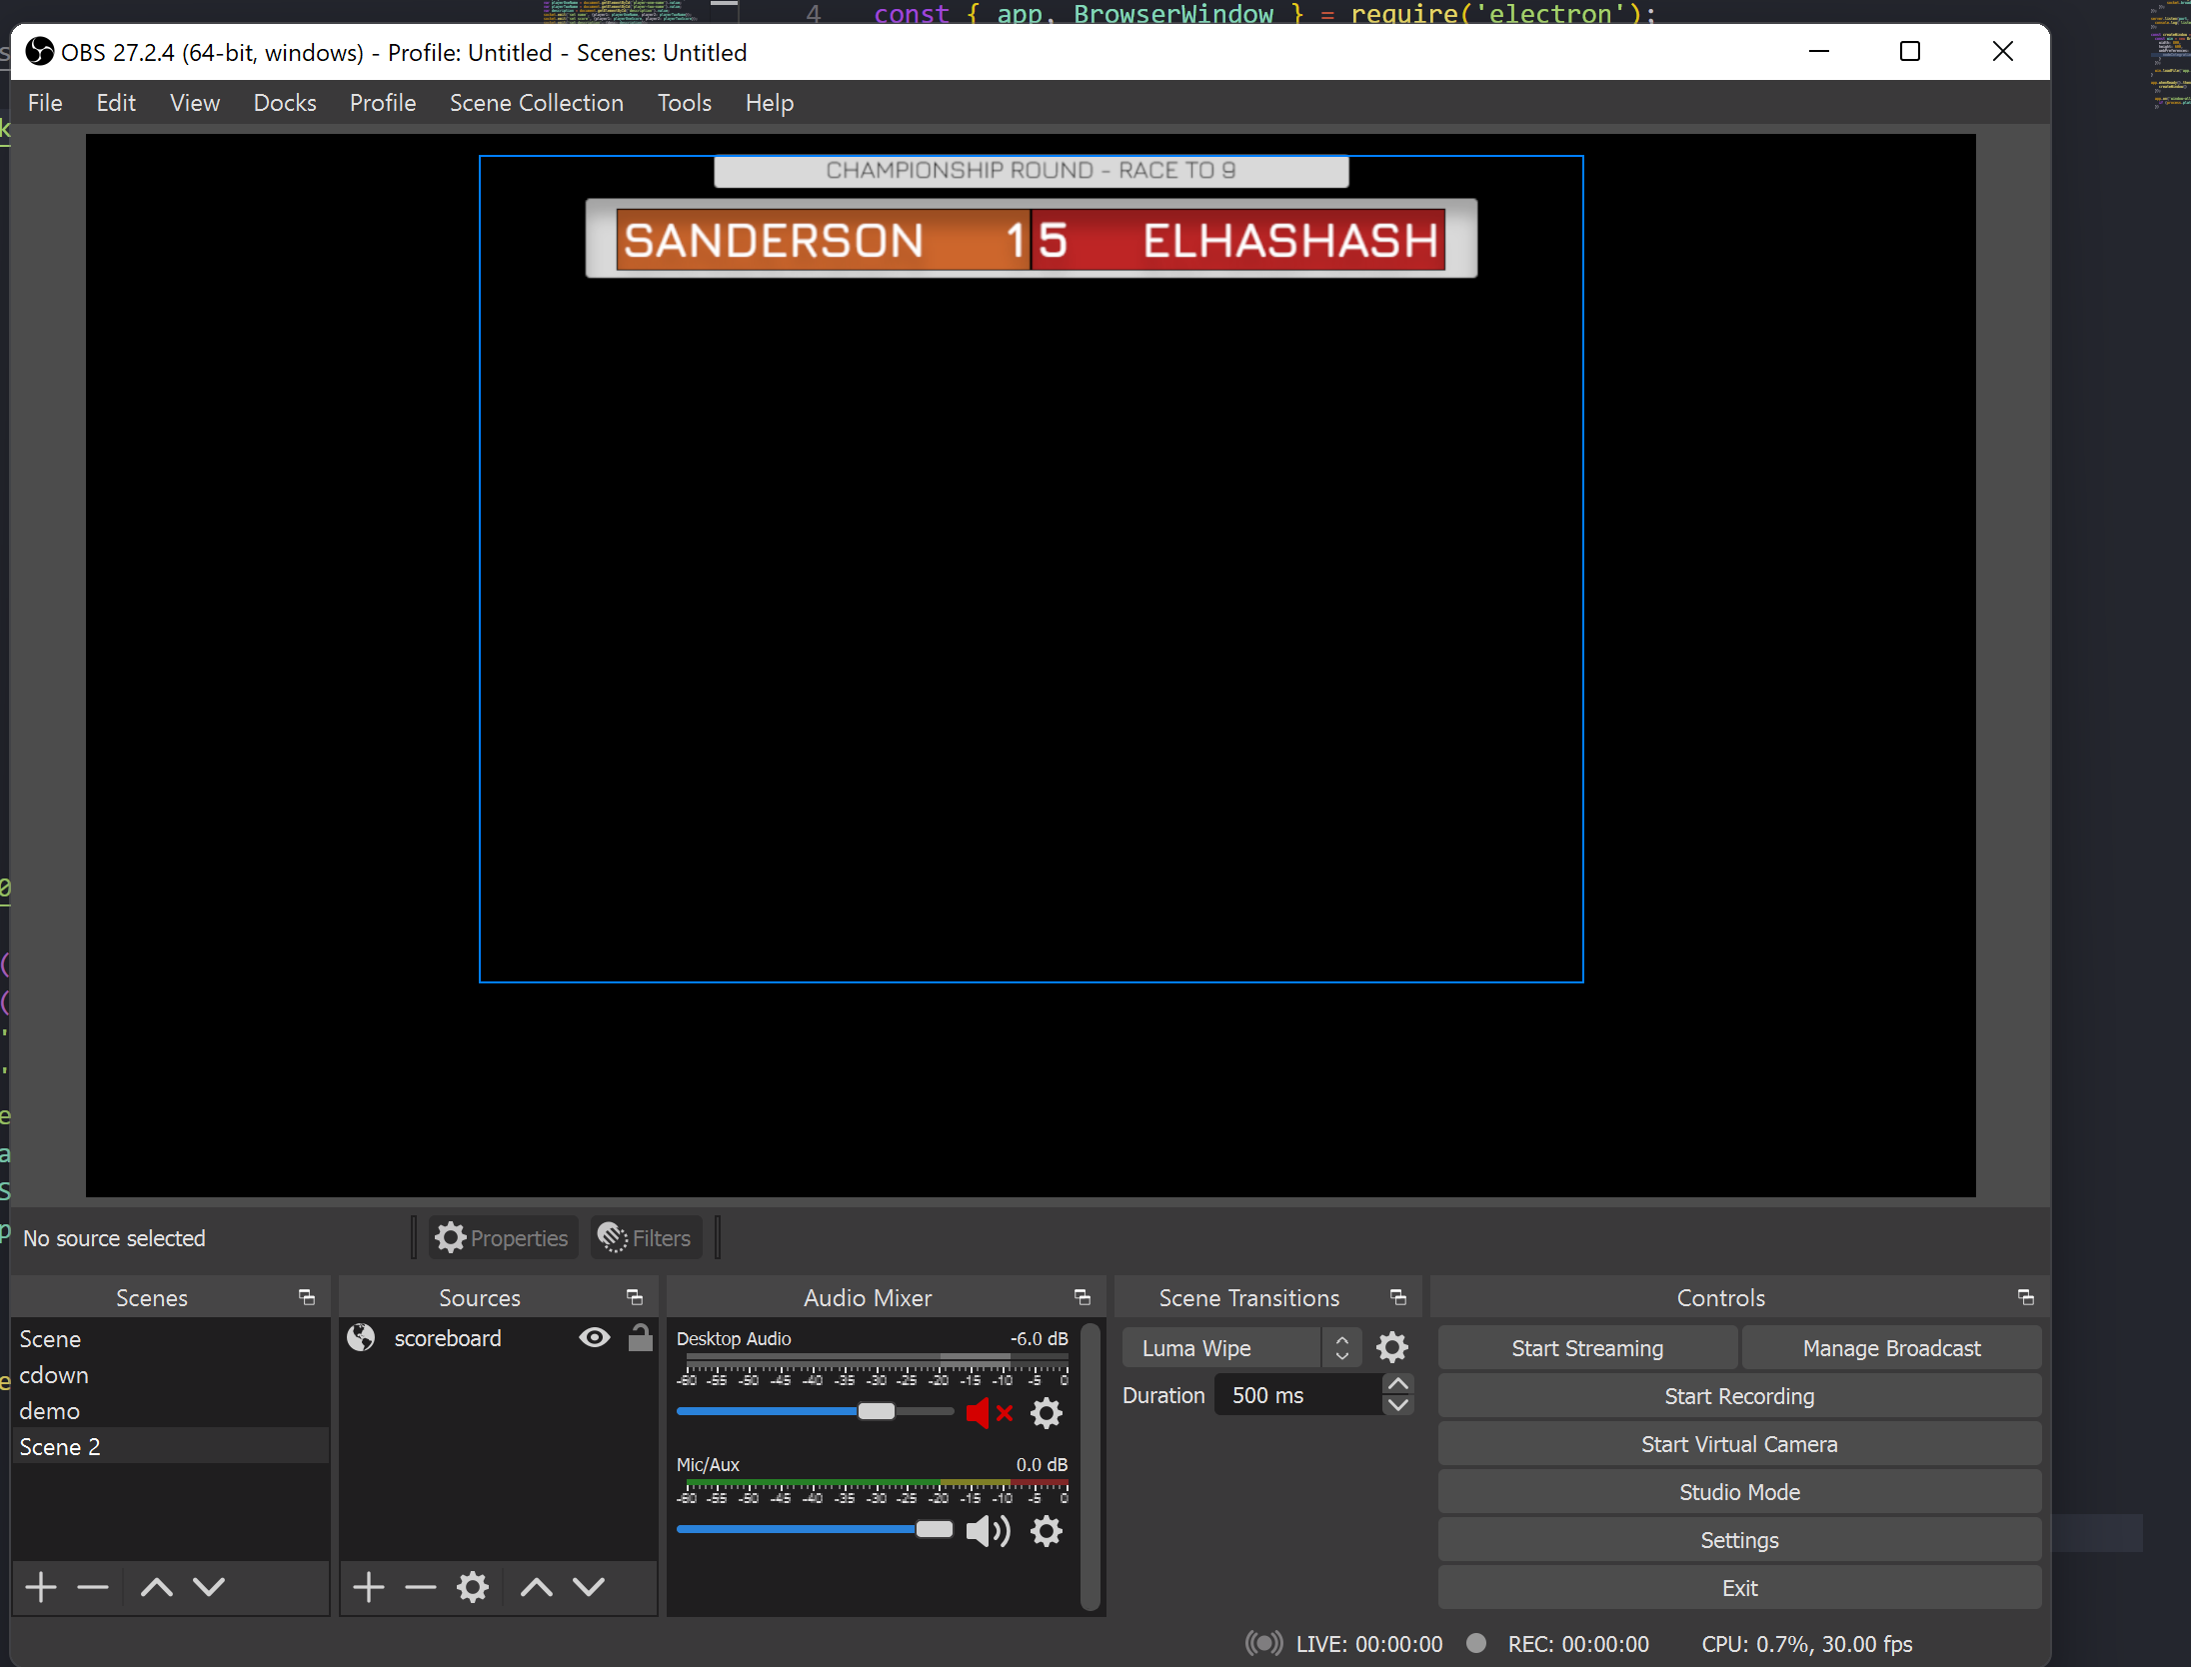Image resolution: width=2191 pixels, height=1667 pixels.
Task: Open the Tools menu
Action: coord(684,103)
